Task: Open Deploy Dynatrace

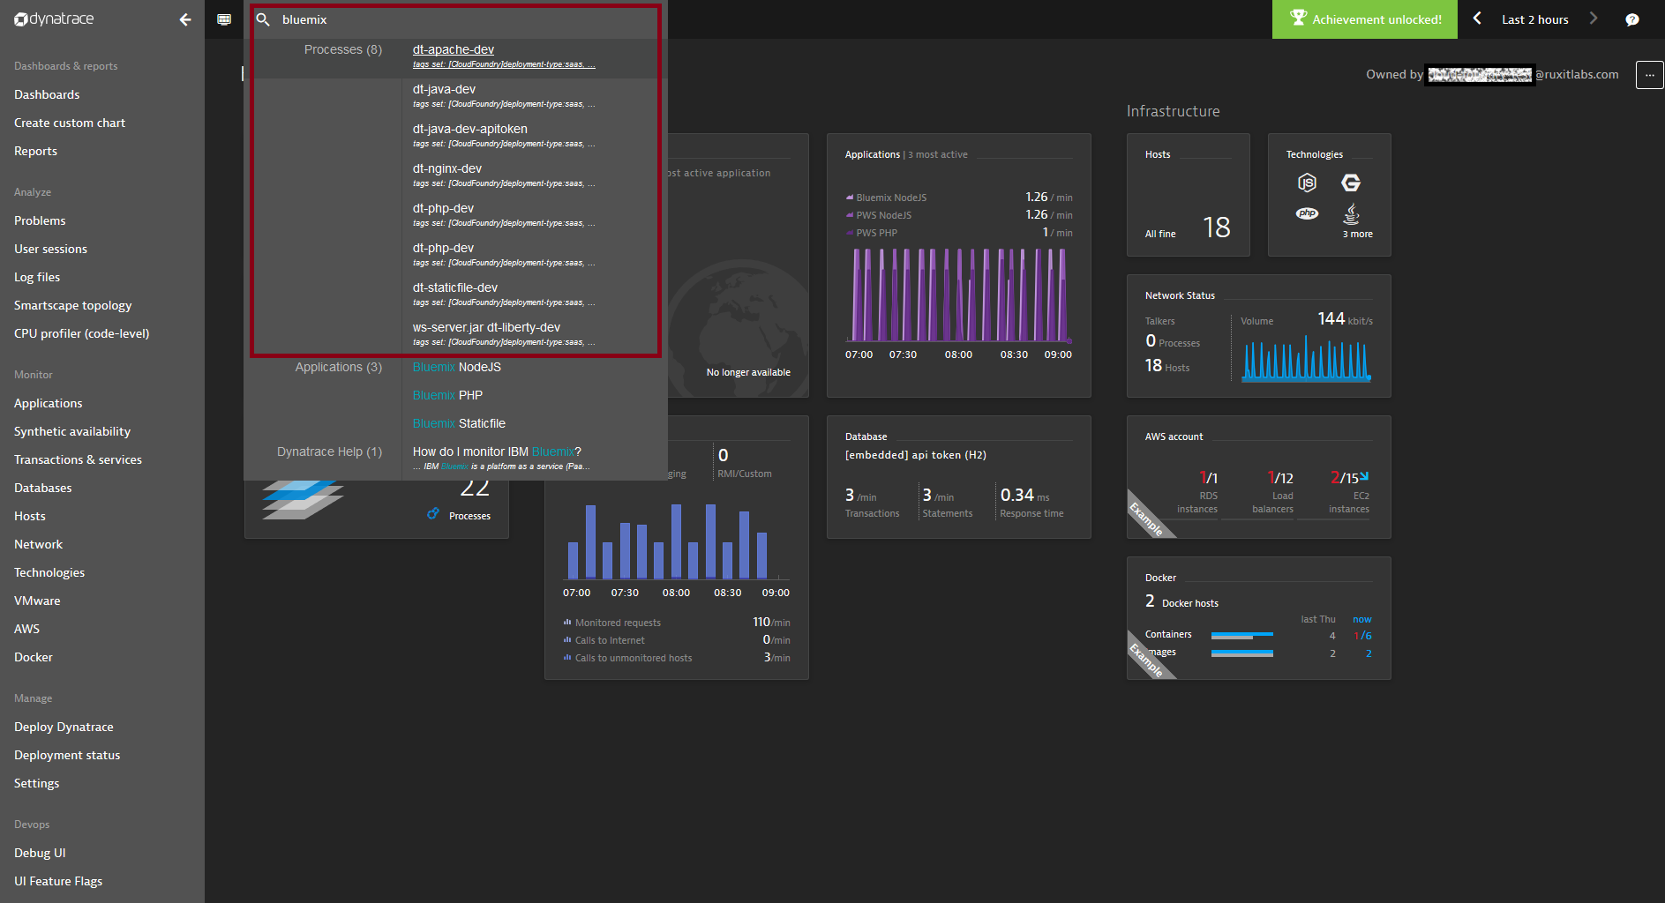Action: pos(64,727)
